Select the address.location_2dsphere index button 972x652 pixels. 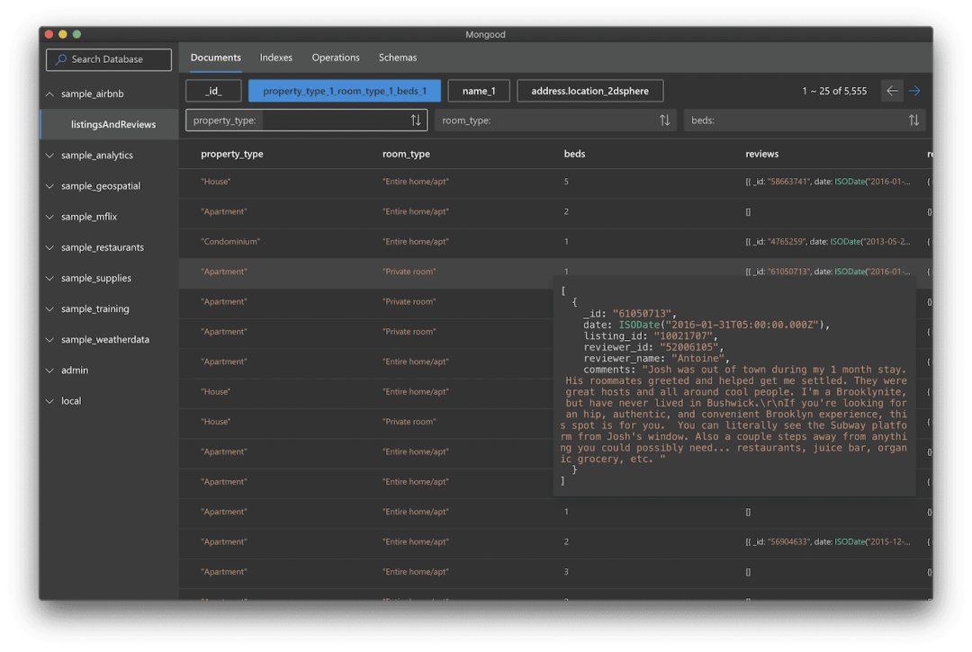click(x=590, y=91)
